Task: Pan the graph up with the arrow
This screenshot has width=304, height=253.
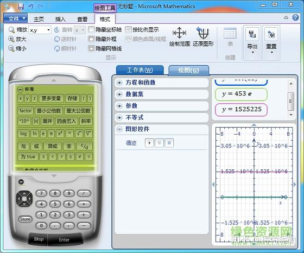Action: coord(254,125)
